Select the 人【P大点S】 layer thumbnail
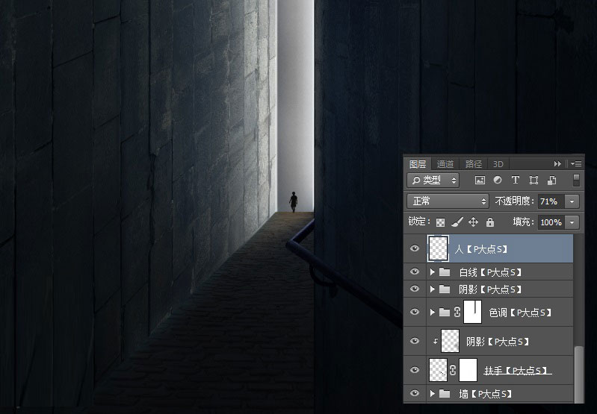Viewport: 597px width, 414px height. (439, 248)
